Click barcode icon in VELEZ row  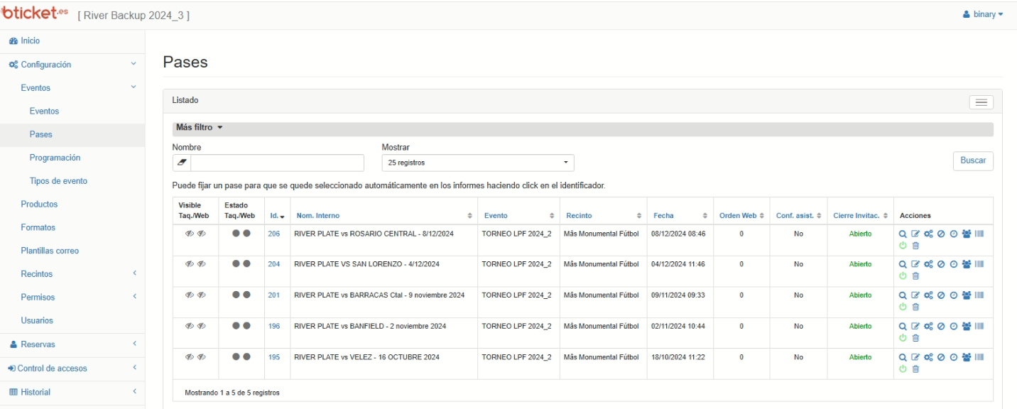click(x=979, y=356)
